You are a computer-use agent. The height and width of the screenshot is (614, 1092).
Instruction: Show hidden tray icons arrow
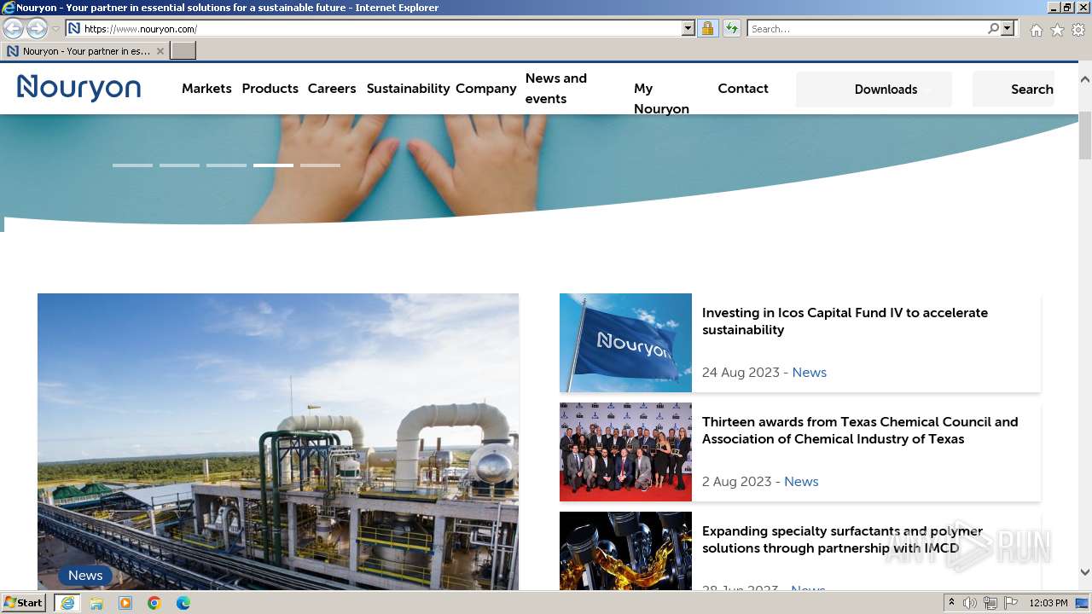point(951,603)
